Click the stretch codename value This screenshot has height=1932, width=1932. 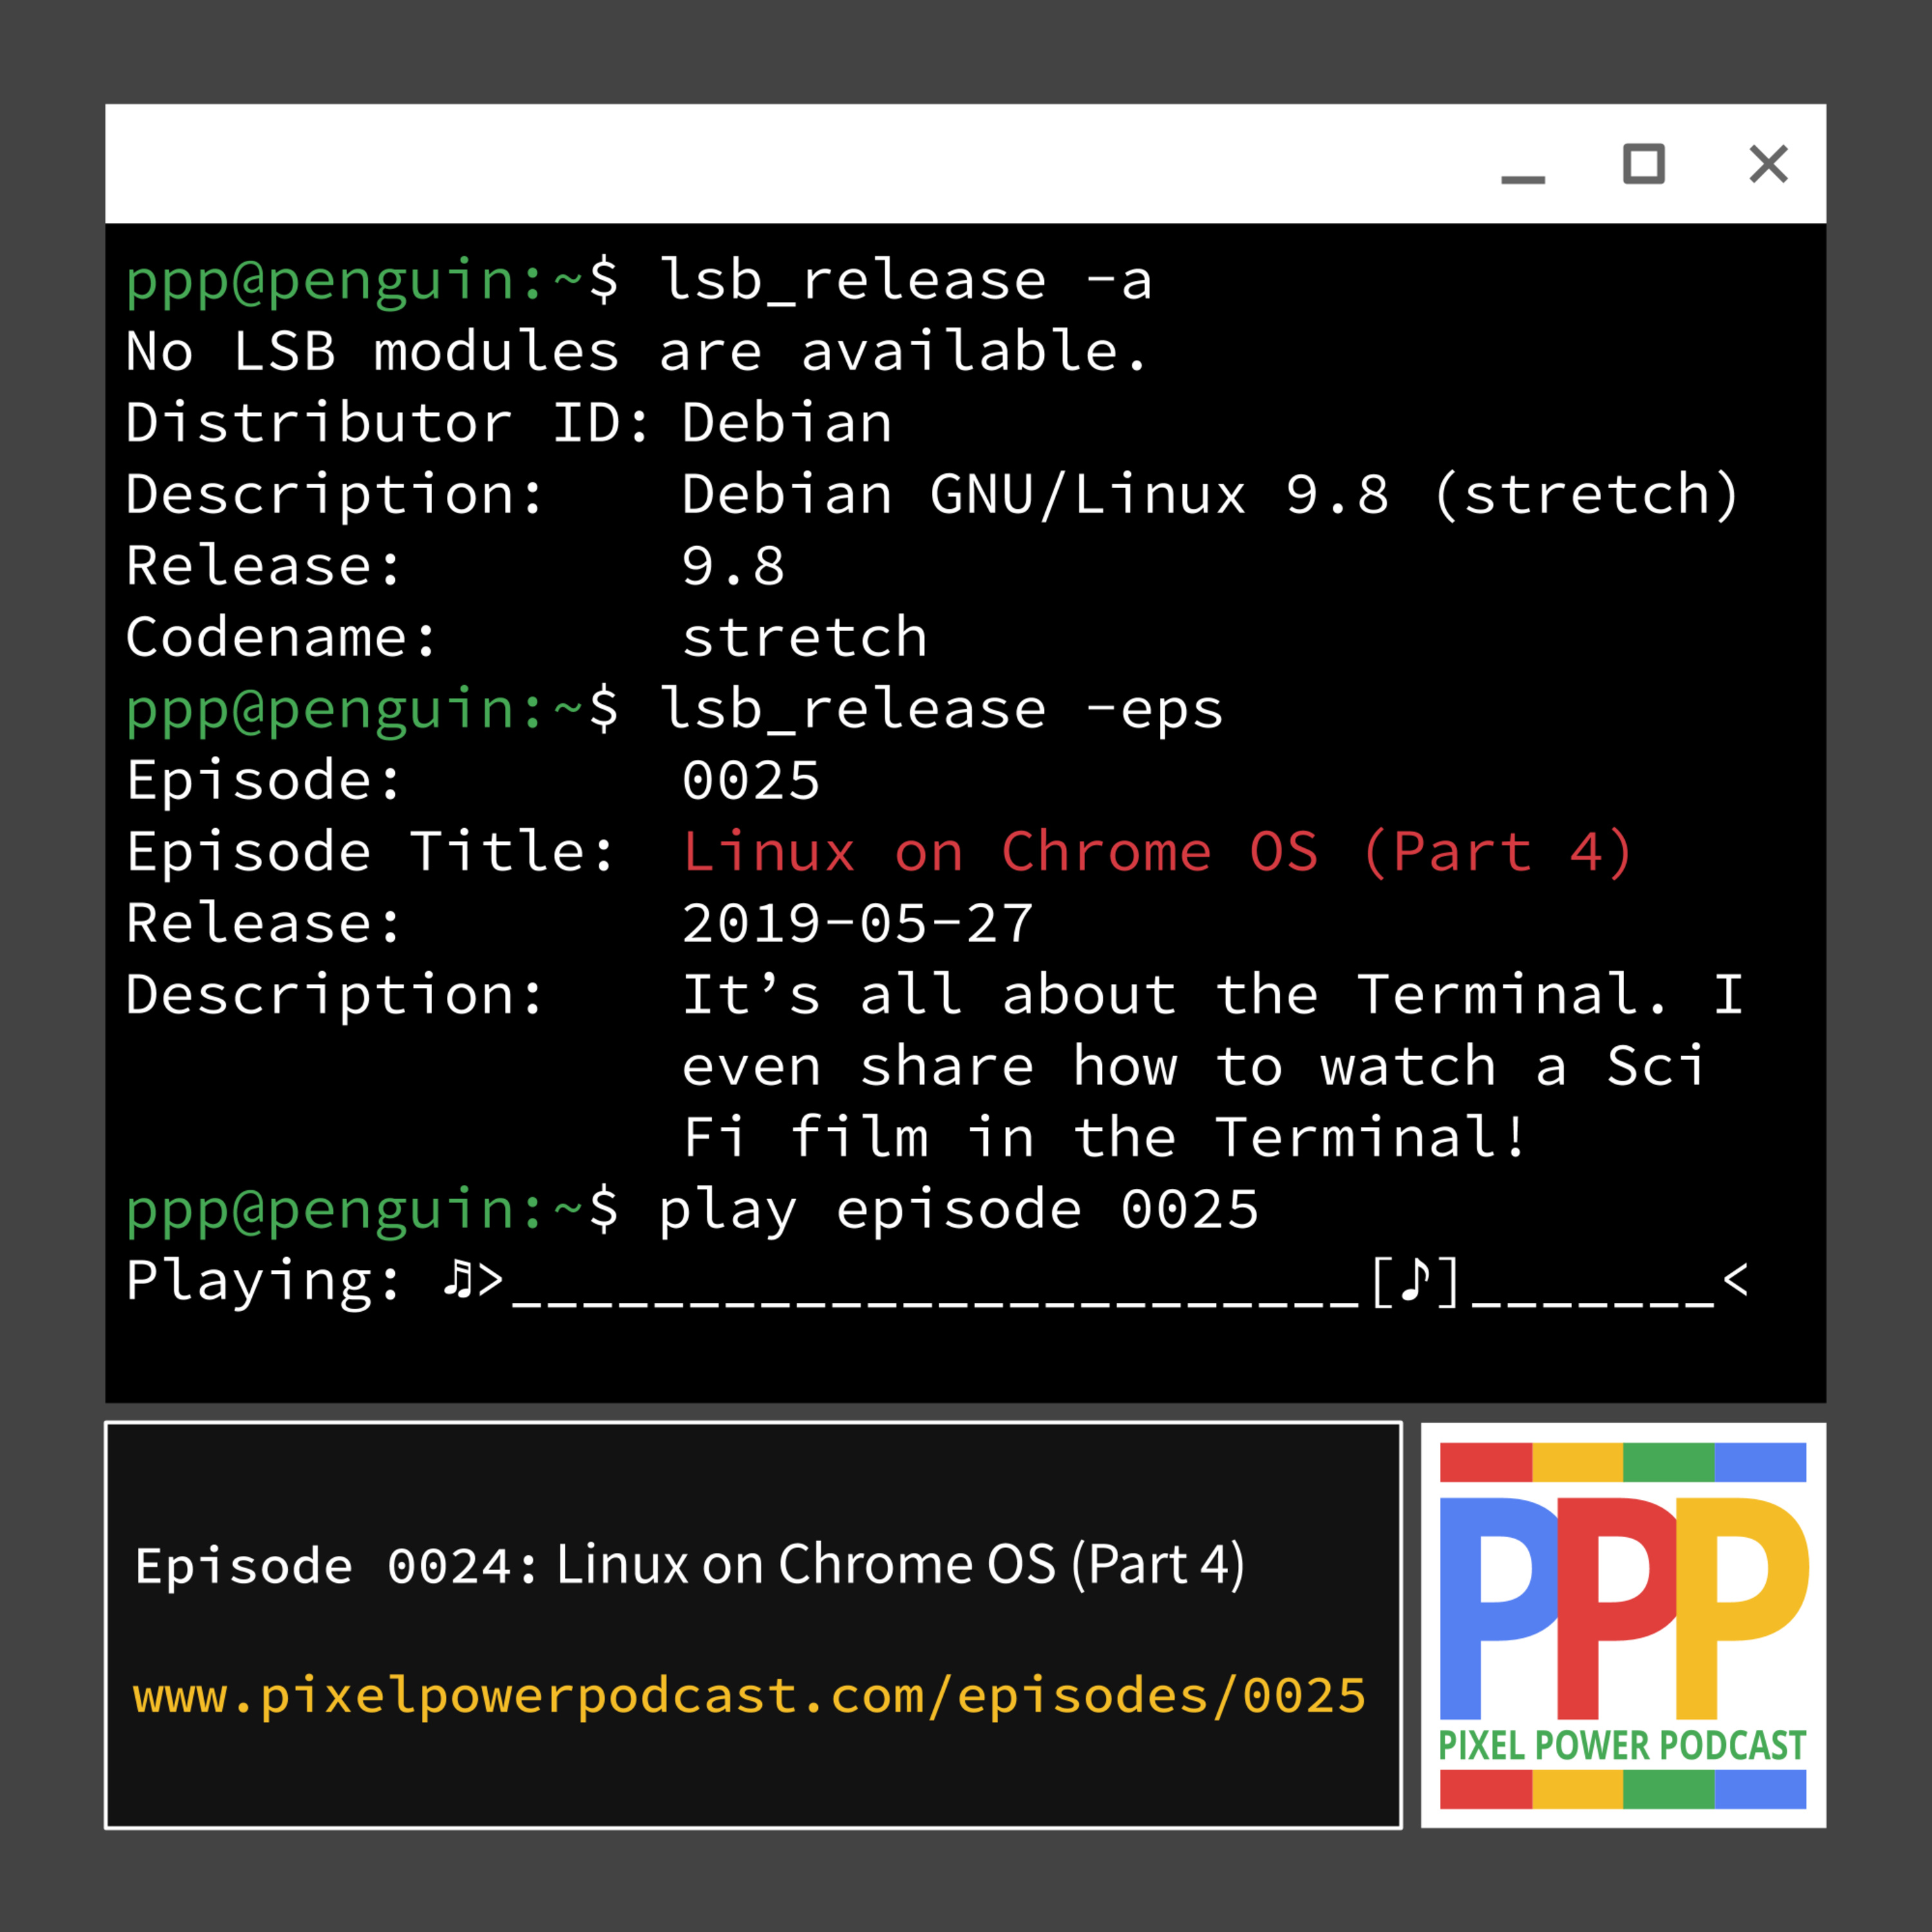click(805, 637)
